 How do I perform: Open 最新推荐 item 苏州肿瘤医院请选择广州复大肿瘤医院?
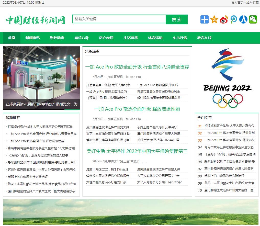point(41,169)
